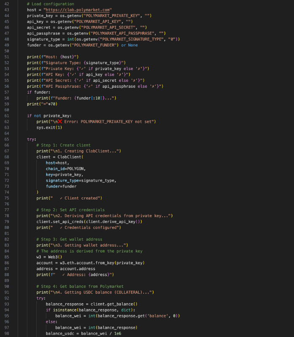This screenshot has width=294, height=337.
Task: Click the print "Funder:" slice line
Action: (76, 98)
